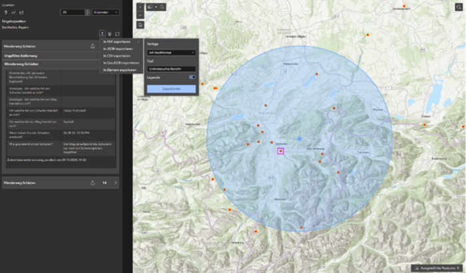This screenshot has width=466, height=273.
Task: Click the Ausgewählte Features status bar
Action: click(436, 268)
